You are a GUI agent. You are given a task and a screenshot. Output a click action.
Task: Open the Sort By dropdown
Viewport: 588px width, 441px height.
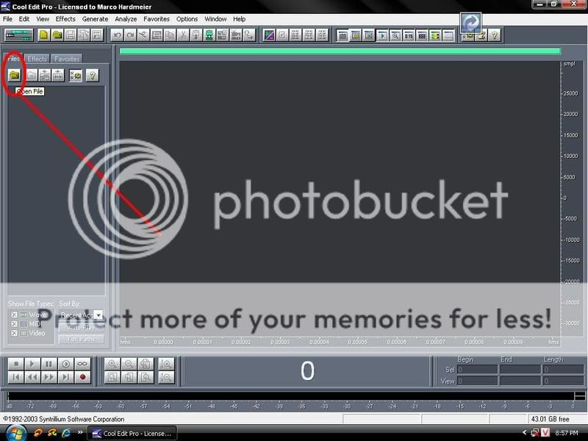pyautogui.click(x=98, y=315)
